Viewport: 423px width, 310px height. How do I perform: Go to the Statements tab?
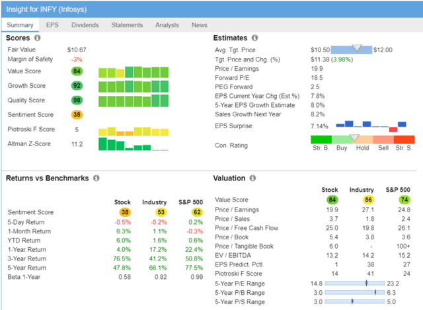[x=127, y=25]
